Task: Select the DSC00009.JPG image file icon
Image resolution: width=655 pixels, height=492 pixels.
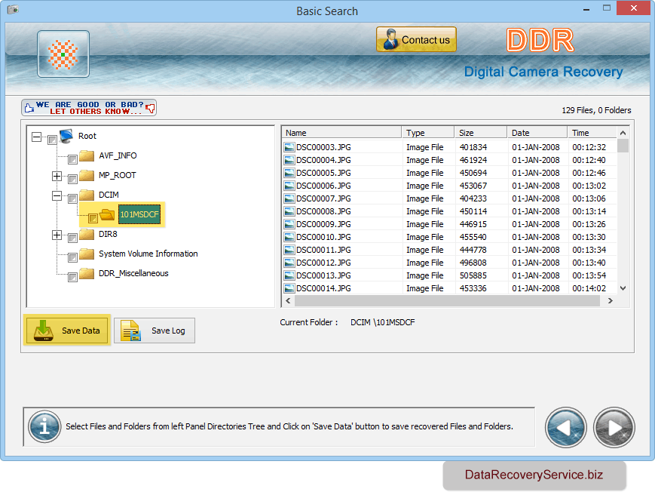Action: pyautogui.click(x=289, y=224)
